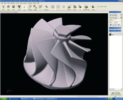Toggle the Free mode toolbar button
Screen dimensions: 123x100
click(x=80, y=8)
